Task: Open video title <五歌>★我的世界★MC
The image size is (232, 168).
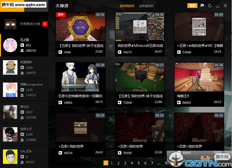Action: point(200,45)
